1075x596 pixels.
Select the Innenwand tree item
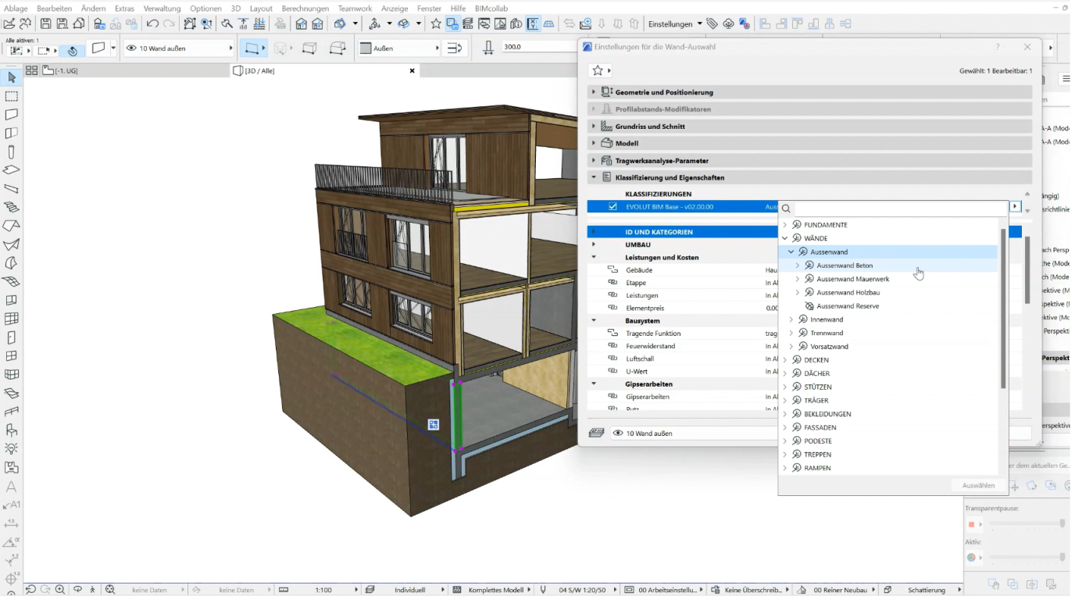[827, 319]
